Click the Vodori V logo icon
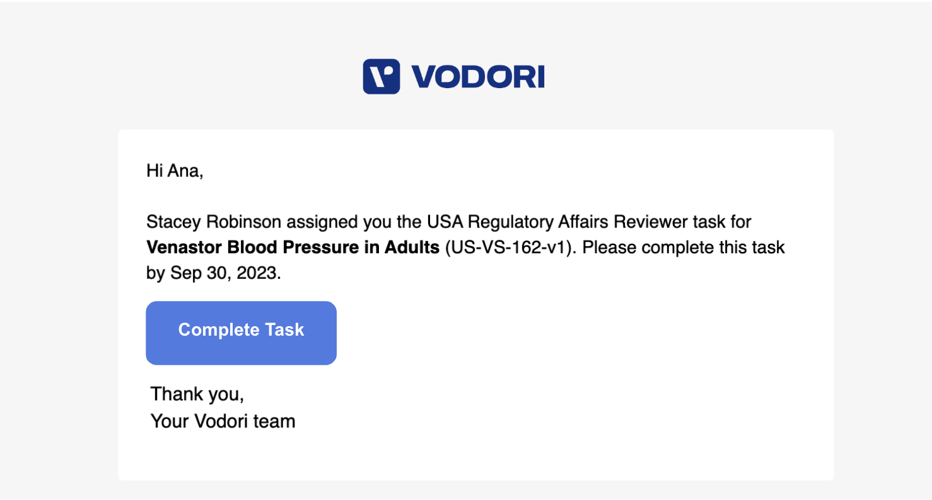This screenshot has width=932, height=500. click(381, 76)
